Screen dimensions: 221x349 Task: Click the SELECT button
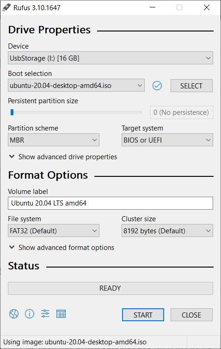[191, 86]
